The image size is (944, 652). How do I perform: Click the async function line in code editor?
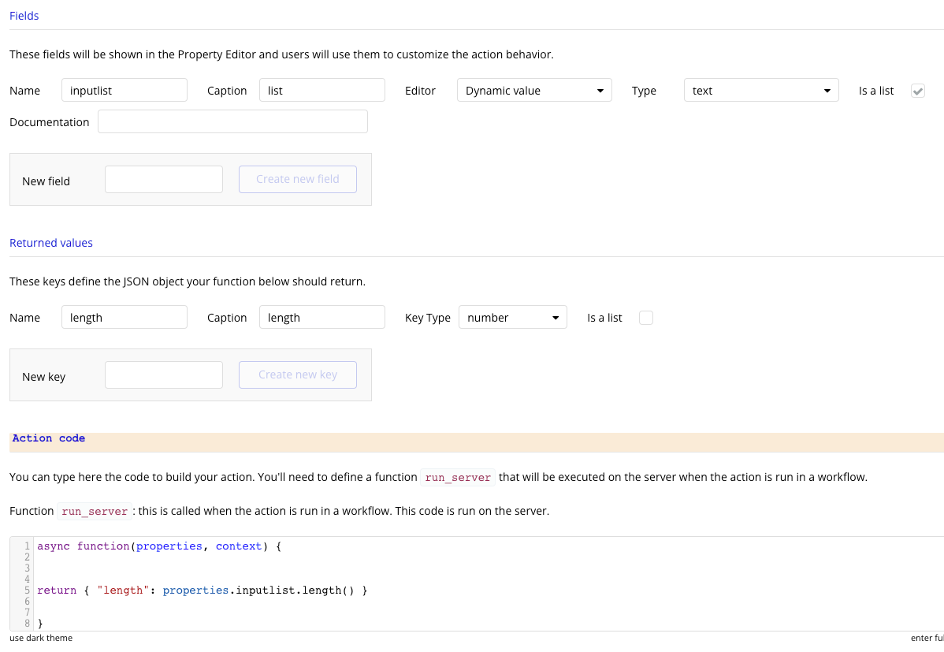[159, 546]
